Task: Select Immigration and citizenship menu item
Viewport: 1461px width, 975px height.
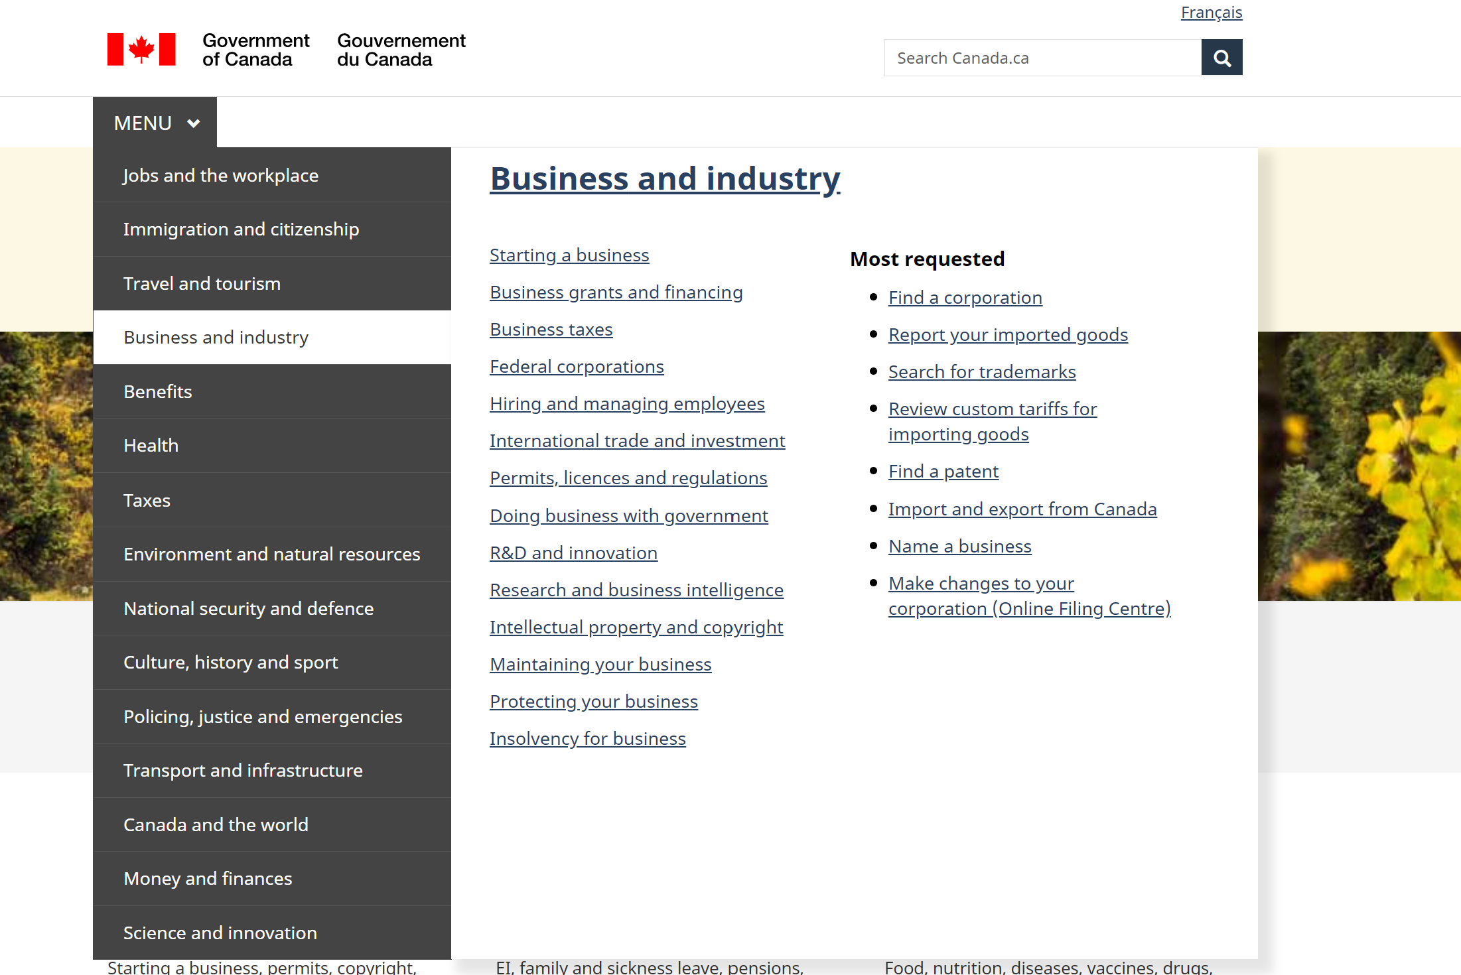Action: [x=241, y=229]
